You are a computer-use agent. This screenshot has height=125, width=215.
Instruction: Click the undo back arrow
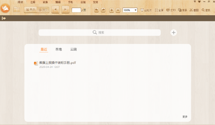[x=97, y=10]
